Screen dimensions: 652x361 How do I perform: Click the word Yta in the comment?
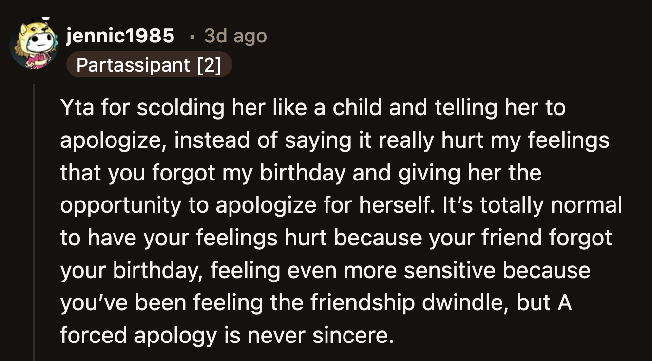tap(74, 107)
